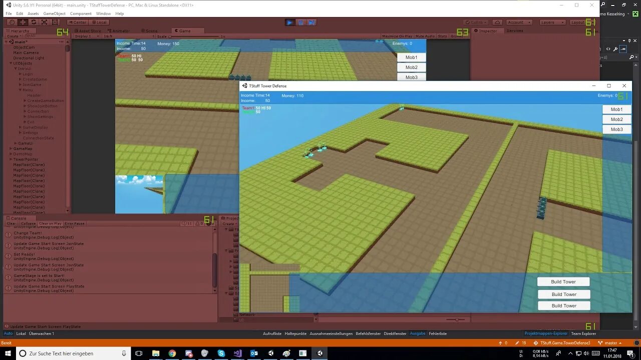Open the Account dropdown
This screenshot has width=641, height=360.
coord(518,22)
